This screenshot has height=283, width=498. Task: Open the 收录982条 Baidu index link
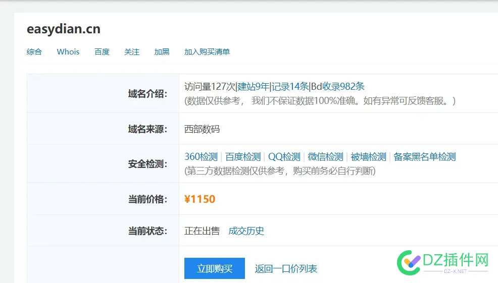click(343, 86)
